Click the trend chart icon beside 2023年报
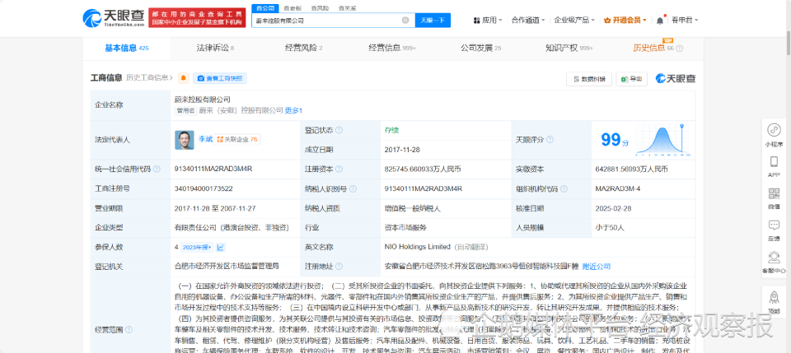This screenshot has width=791, height=353. (221, 247)
